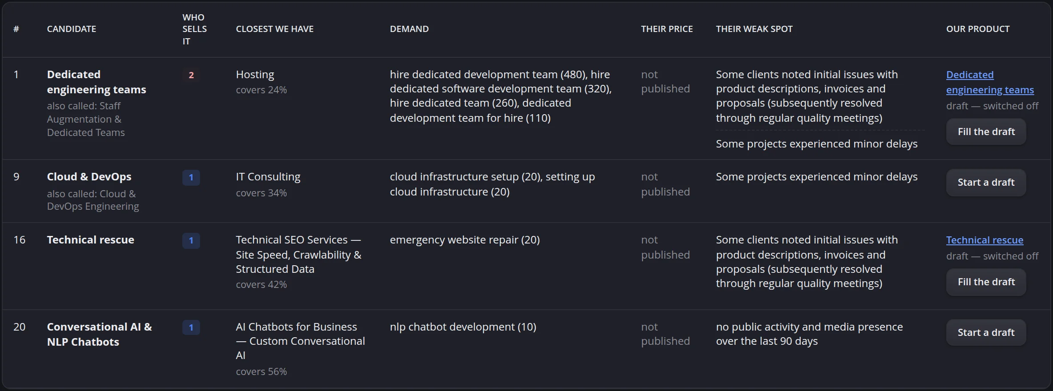Image resolution: width=1053 pixels, height=391 pixels.
Task: Click the OUR PRODUCT column header
Action: click(978, 29)
